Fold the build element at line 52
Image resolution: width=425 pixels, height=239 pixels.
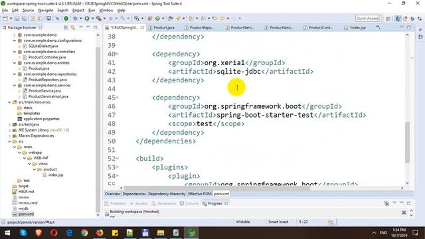pyautogui.click(x=118, y=158)
